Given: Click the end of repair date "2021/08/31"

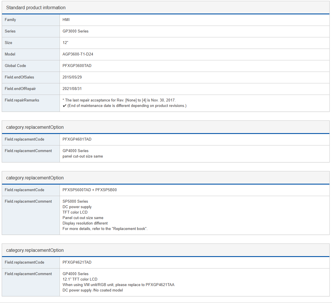Looking at the screenshot, I should (72, 89).
